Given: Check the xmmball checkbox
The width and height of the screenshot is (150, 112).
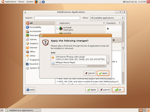Looking at the screenshot, I should click(x=57, y=28).
